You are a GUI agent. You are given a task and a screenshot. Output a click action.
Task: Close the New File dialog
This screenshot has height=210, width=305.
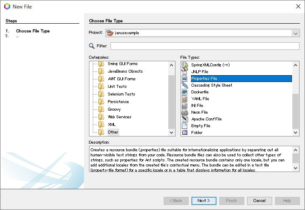(x=298, y=6)
